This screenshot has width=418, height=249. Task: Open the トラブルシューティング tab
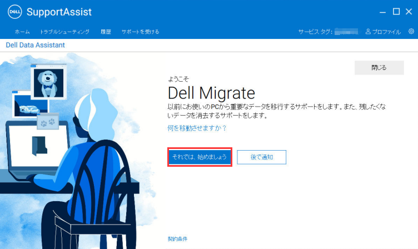tap(64, 32)
